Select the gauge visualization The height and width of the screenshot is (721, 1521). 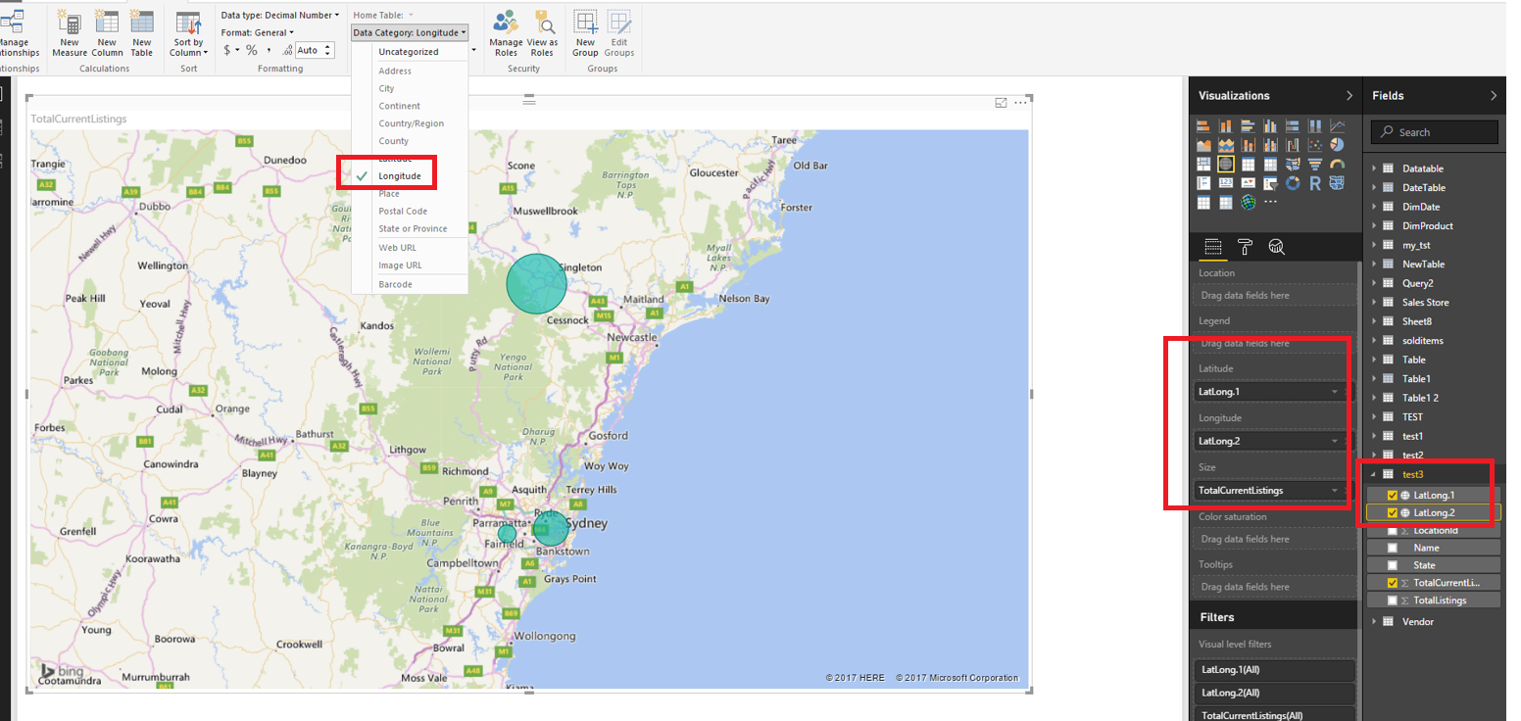(1338, 164)
